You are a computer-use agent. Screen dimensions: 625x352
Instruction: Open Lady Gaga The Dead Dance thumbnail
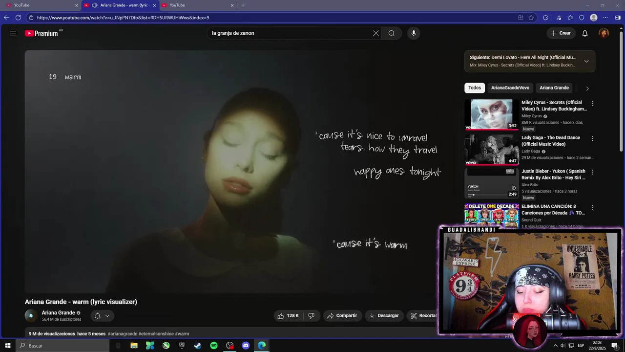point(491,150)
